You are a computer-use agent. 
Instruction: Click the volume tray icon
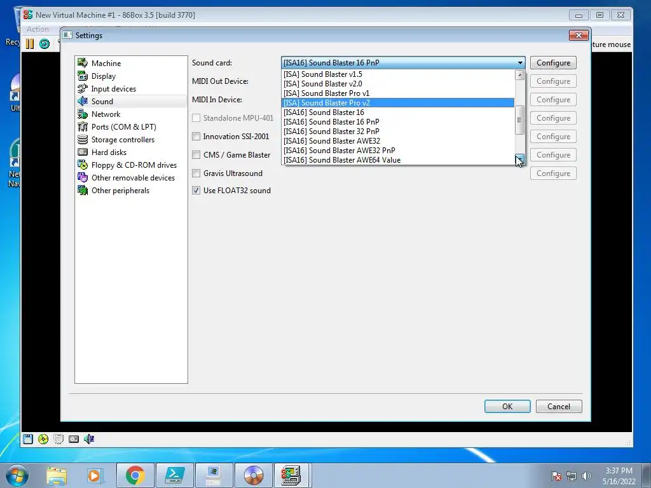(x=586, y=476)
